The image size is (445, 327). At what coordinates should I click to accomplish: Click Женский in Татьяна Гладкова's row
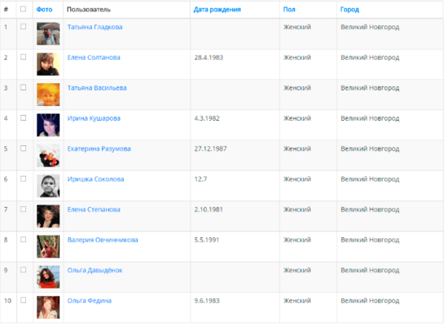click(297, 27)
